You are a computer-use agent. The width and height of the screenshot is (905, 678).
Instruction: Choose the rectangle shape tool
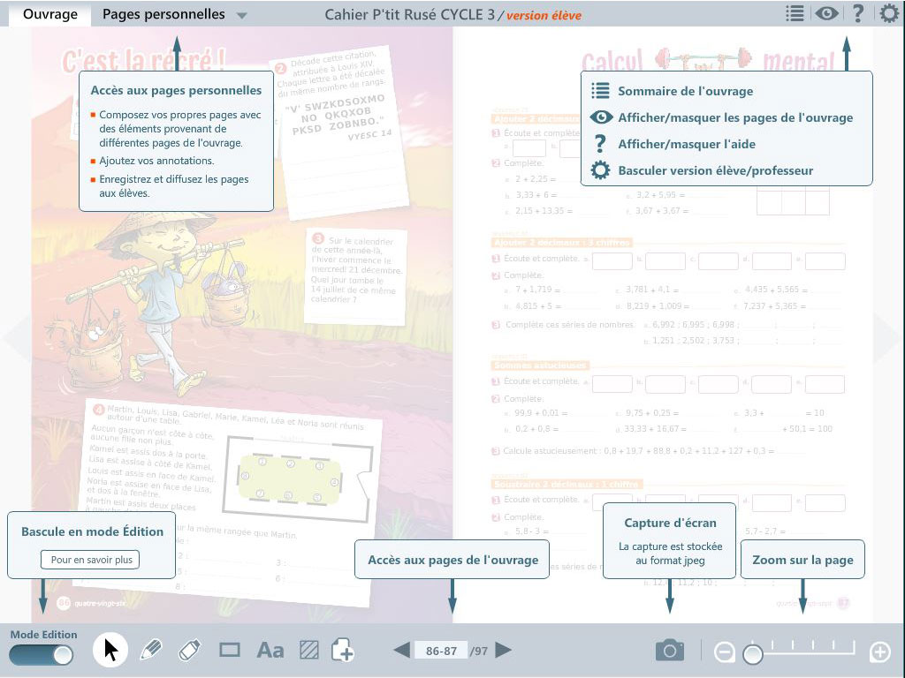230,651
